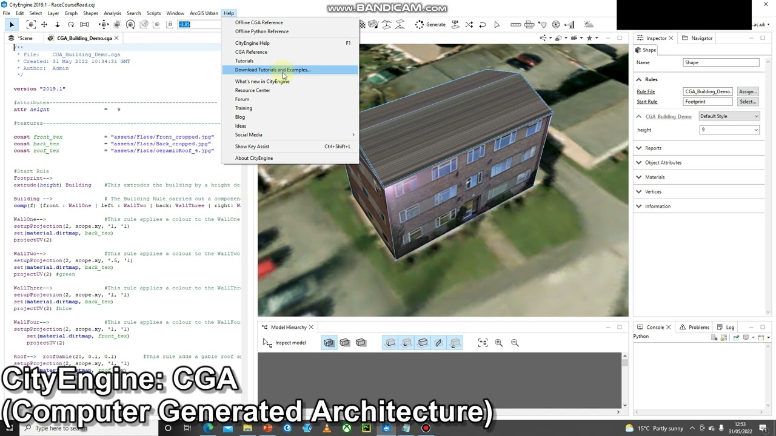This screenshot has width=776, height=436.
Task: Toggle fifth highlighted shape display button
Action: click(x=455, y=343)
